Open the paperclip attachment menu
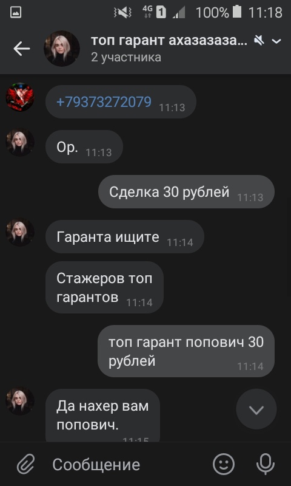 pyautogui.click(x=25, y=464)
